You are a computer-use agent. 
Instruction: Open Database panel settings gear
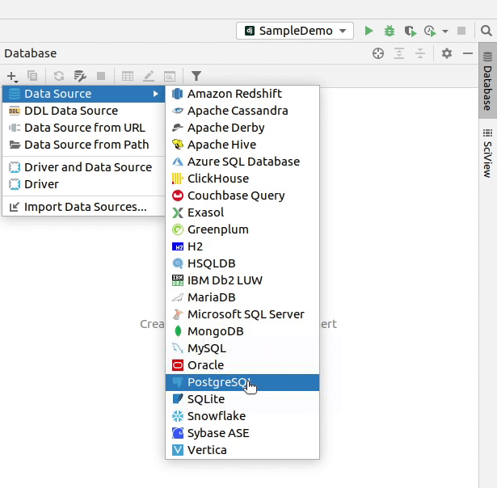click(447, 53)
